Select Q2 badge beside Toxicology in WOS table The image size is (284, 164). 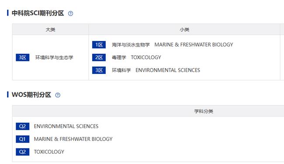click(22, 152)
